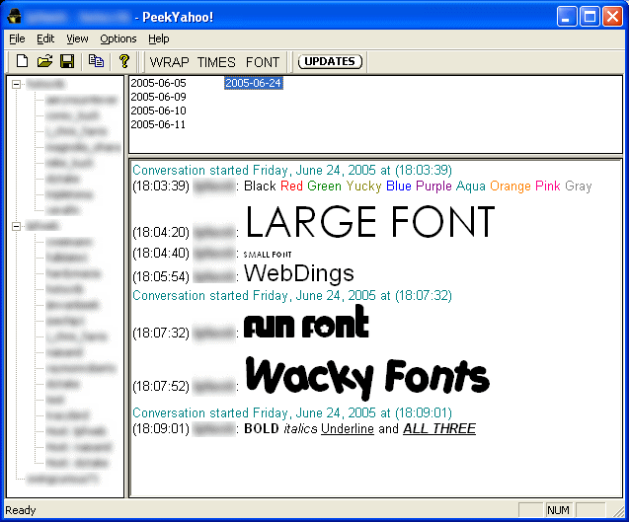Click the timestamp (18:07:52)

(x=161, y=386)
